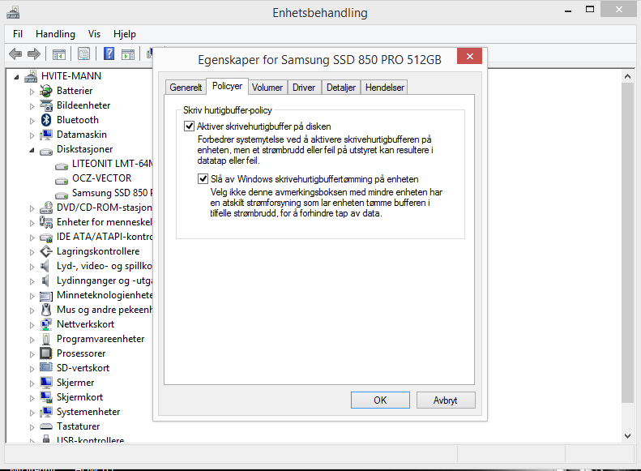Click the Diskstasjoner drive icon
641x471 pixels.
[46, 152]
